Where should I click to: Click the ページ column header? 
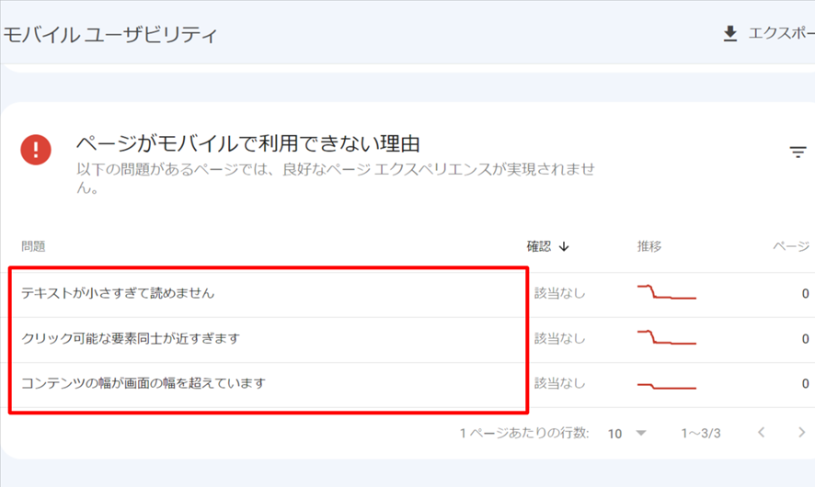(791, 246)
